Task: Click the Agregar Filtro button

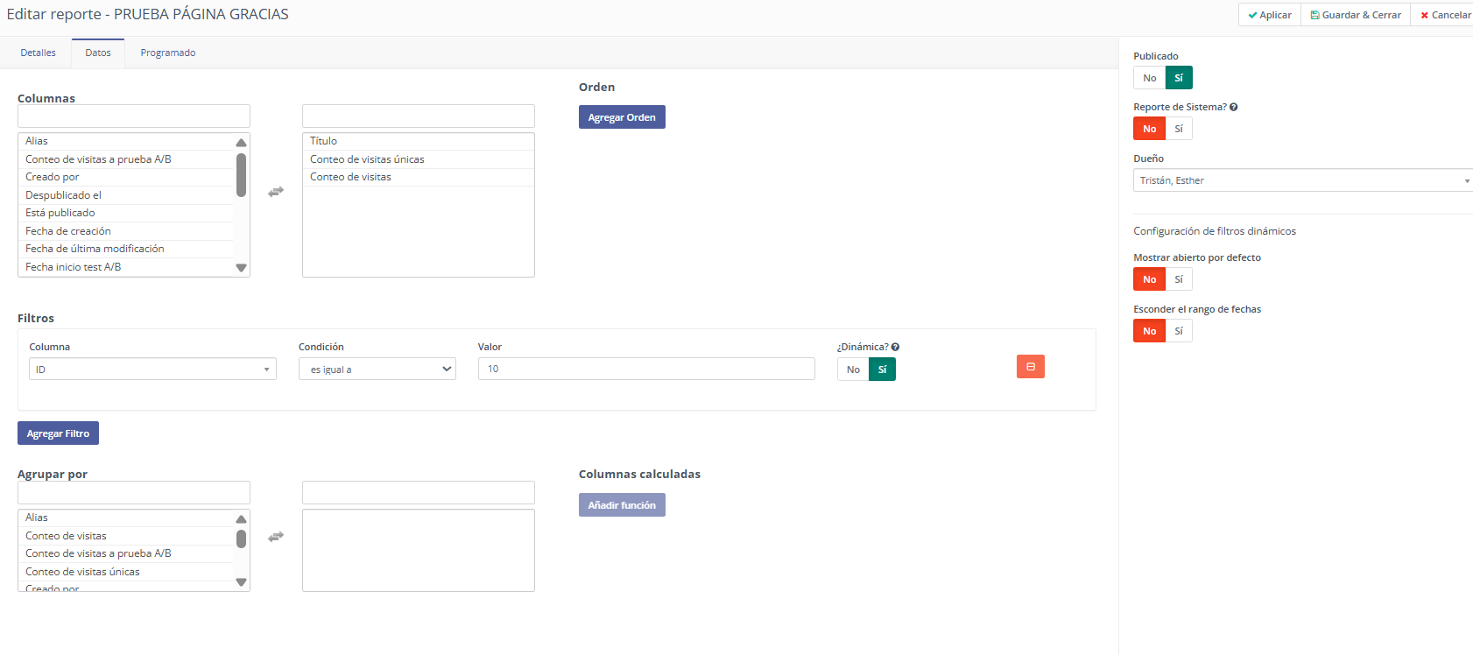Action: (x=58, y=433)
